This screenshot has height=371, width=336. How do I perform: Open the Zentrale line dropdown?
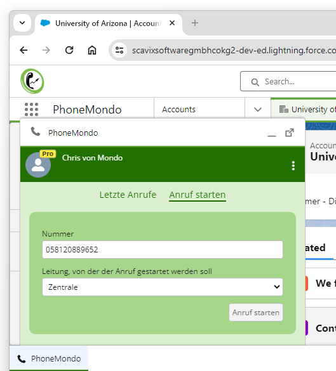pyautogui.click(x=163, y=287)
